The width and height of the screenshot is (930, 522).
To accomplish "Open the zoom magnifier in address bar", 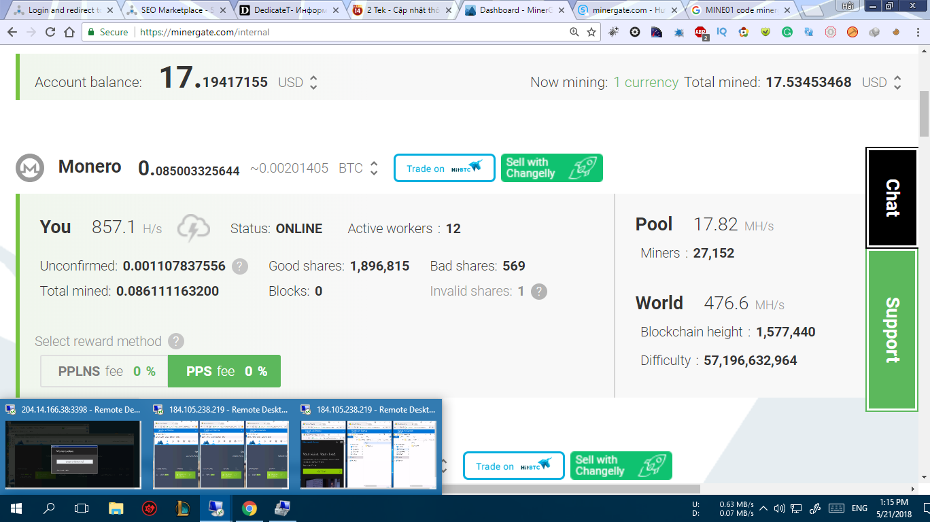I will 574,32.
